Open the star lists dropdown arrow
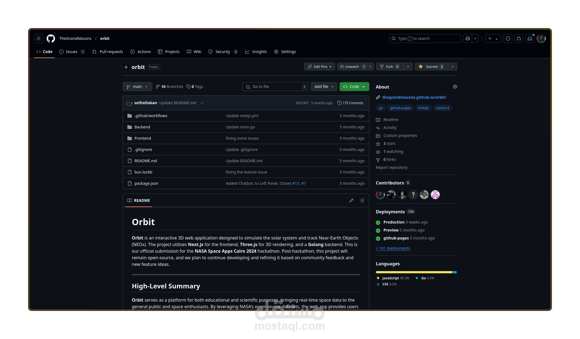Viewport: 580px width, 339px height. click(453, 67)
